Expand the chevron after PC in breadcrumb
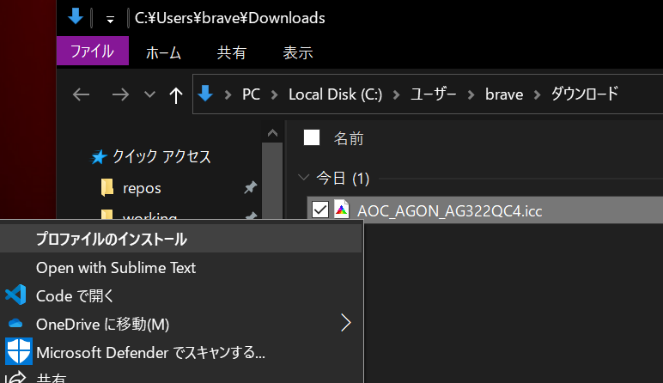Viewport: 663px width, 383px height. pyautogui.click(x=275, y=94)
